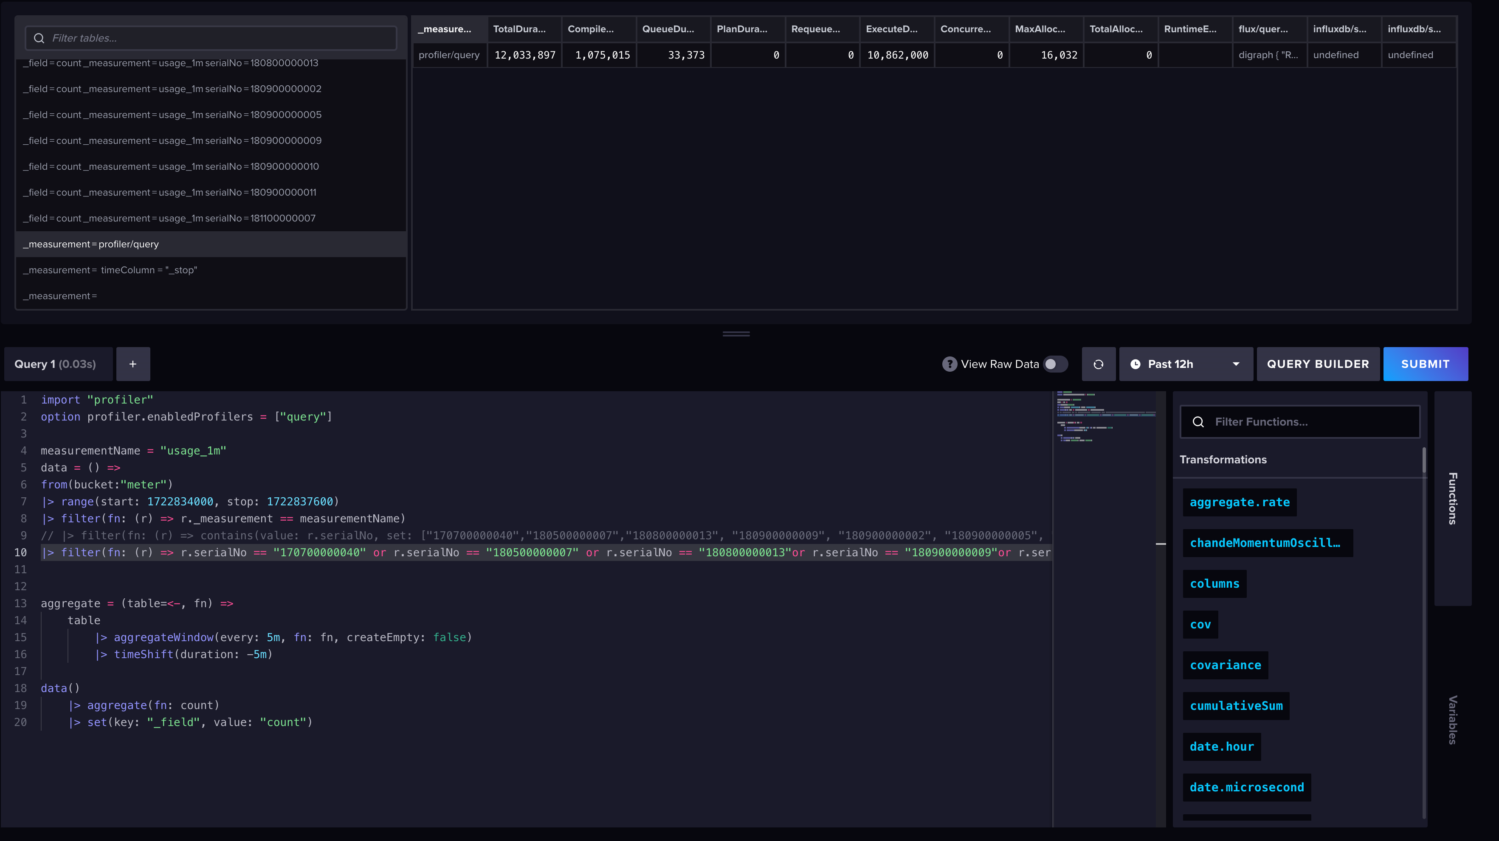1499x841 pixels.
Task: Place cursor on line 1 import "profiler"
Action: [x=96, y=400]
